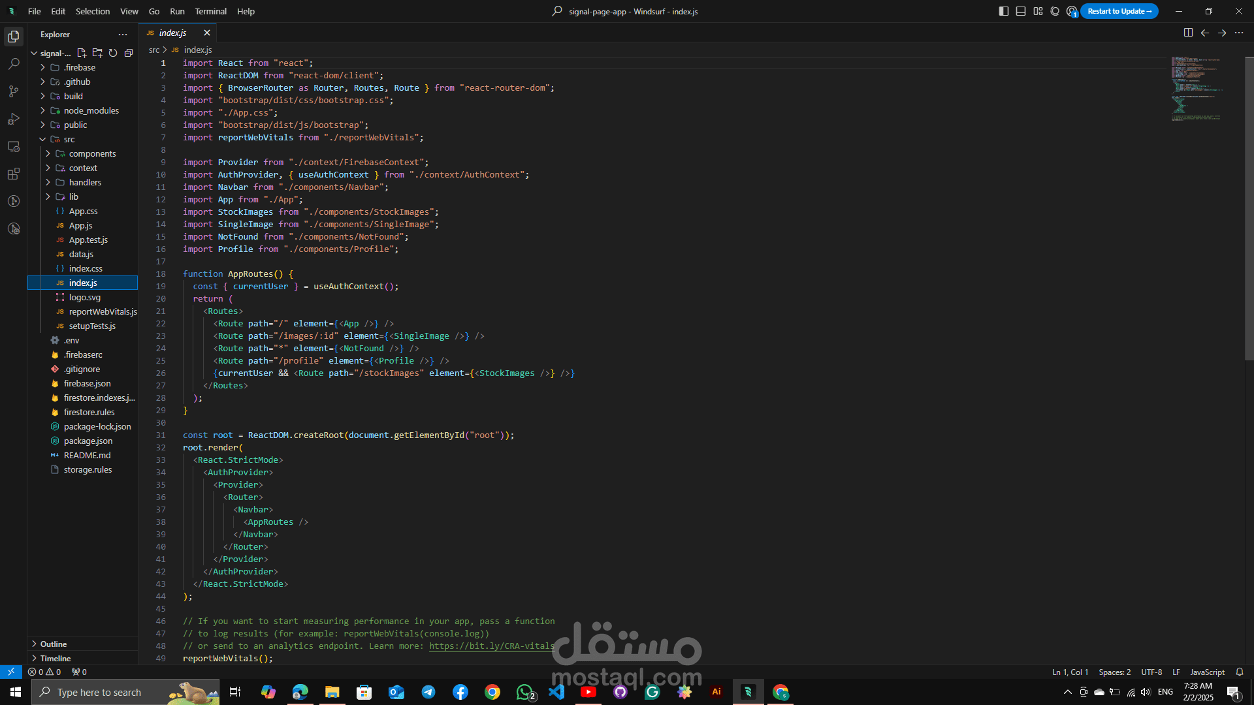
Task: Click the New Folder icon in Explorer
Action: pyautogui.click(x=97, y=53)
